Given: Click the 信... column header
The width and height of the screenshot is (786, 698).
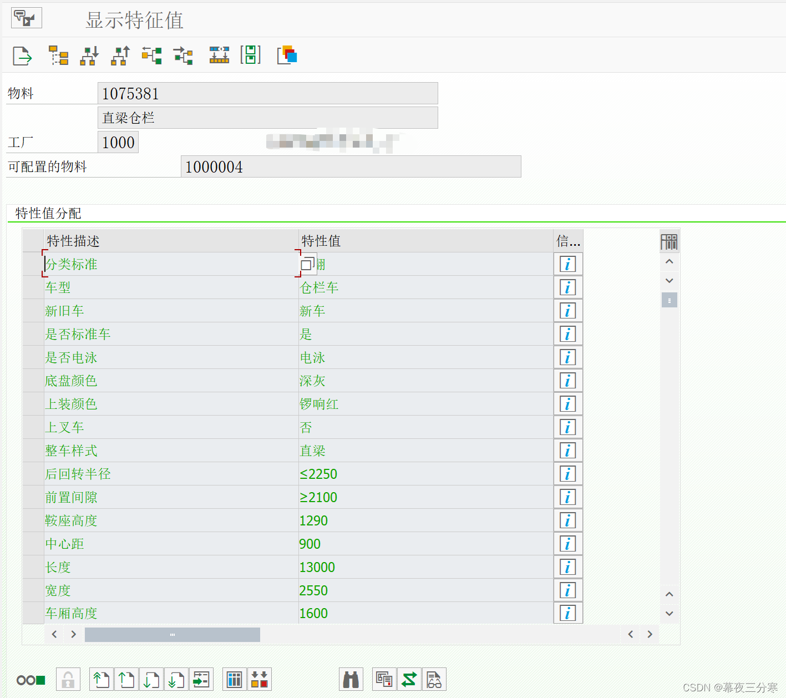Looking at the screenshot, I should [x=568, y=241].
